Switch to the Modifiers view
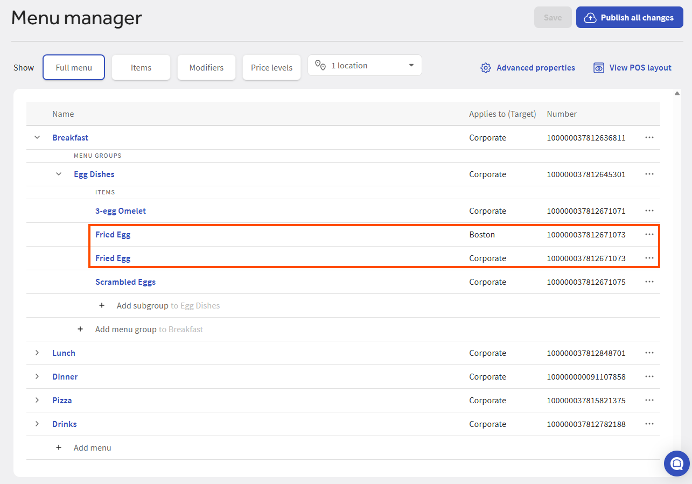Image resolution: width=692 pixels, height=484 pixels. pyautogui.click(x=206, y=68)
